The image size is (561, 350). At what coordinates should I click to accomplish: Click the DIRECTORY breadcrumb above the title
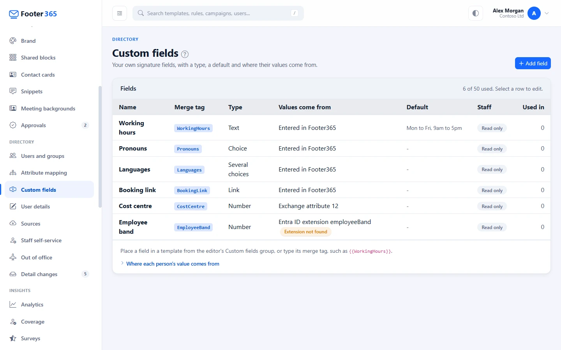click(x=125, y=39)
